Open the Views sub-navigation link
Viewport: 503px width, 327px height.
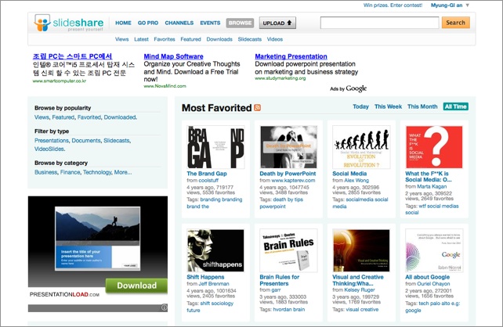pos(122,39)
